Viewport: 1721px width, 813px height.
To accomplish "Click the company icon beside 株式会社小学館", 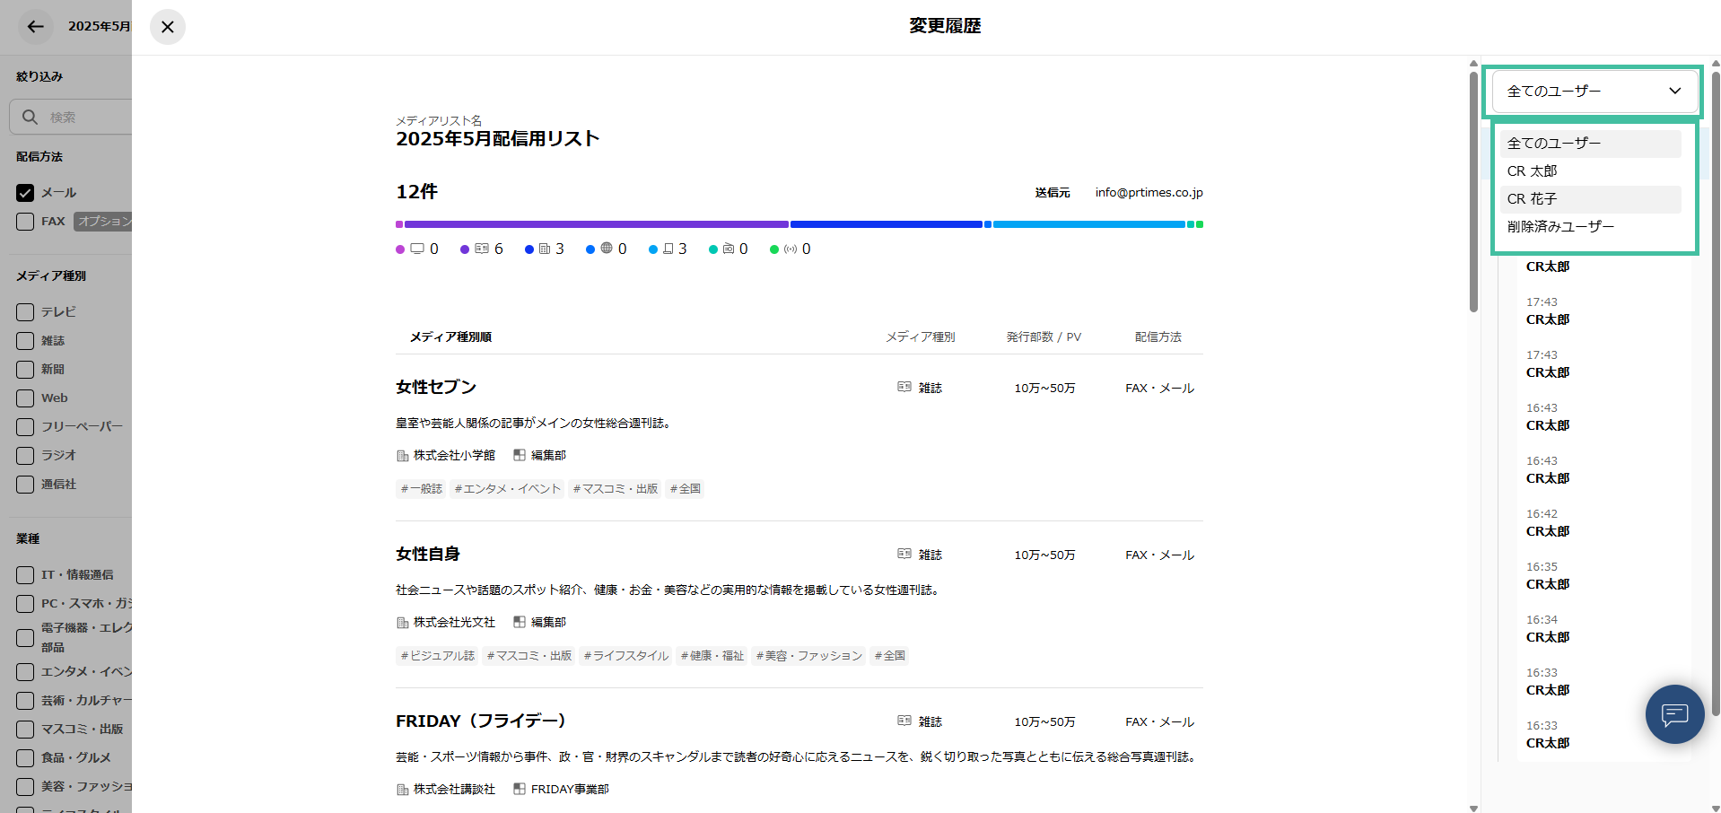I will point(403,456).
